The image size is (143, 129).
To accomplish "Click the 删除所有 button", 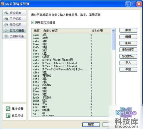I will coord(128,50).
